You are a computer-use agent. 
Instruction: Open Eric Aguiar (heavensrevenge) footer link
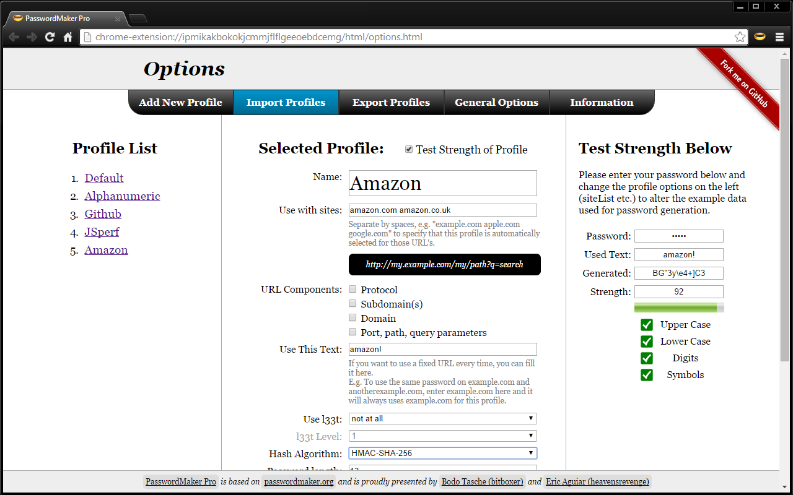click(598, 481)
